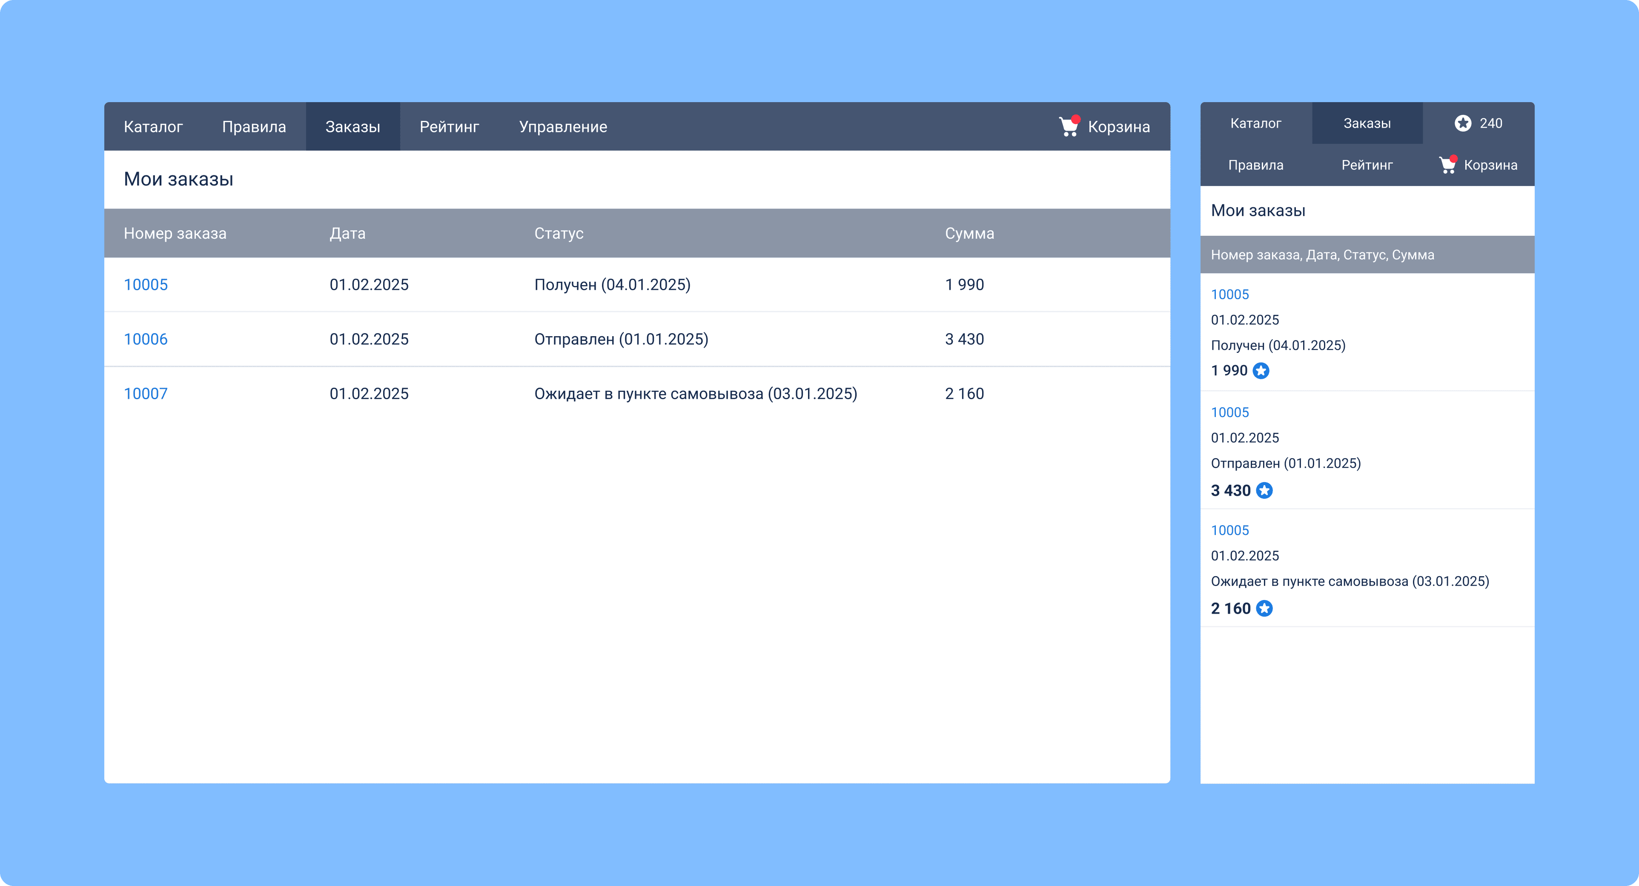Go to Рейтинг in the mobile menu
Screen dimensions: 1639x886
[x=1367, y=166]
